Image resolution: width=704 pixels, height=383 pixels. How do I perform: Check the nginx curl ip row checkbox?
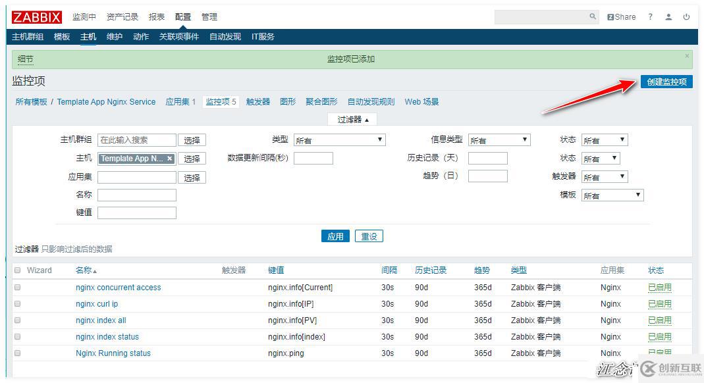pyautogui.click(x=18, y=303)
